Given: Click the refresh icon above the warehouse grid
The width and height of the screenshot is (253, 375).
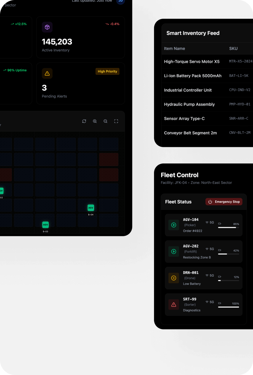Looking at the screenshot, I should point(84,121).
